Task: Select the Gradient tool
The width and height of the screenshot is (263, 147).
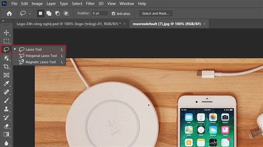Action: 6,134
